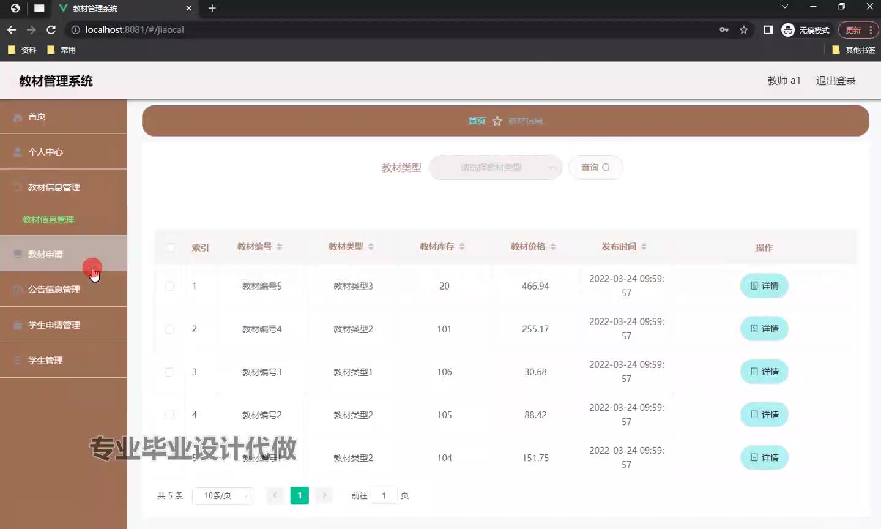
Task: Toggle the select-all checkbox in table header
Action: click(x=170, y=247)
